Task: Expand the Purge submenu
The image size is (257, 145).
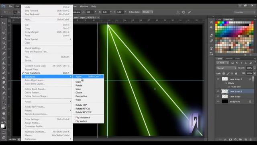Action: point(47,101)
